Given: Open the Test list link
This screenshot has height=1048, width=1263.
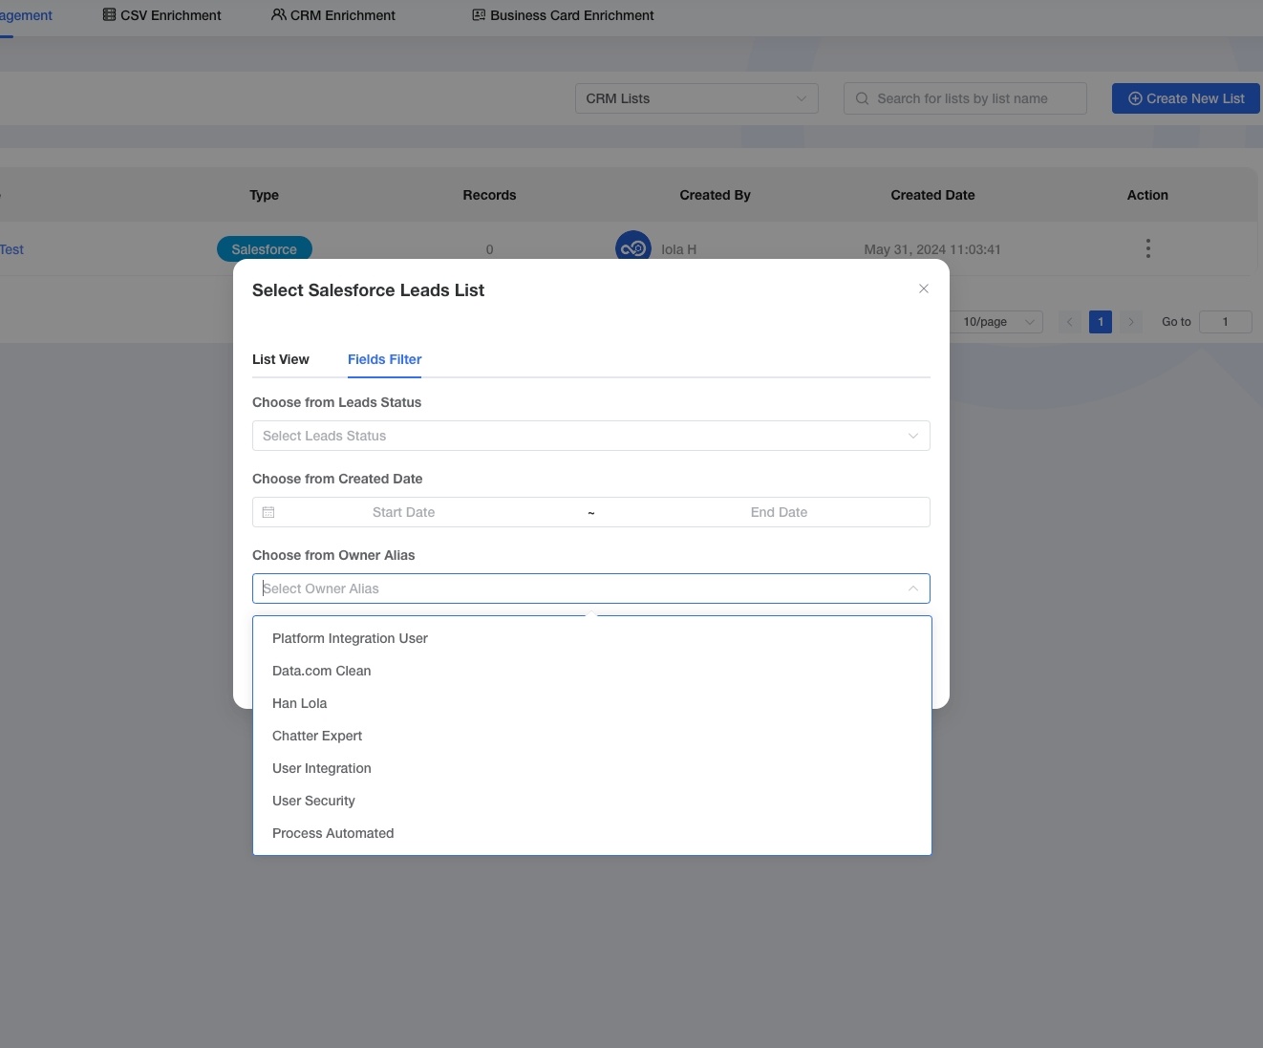Looking at the screenshot, I should 11,249.
